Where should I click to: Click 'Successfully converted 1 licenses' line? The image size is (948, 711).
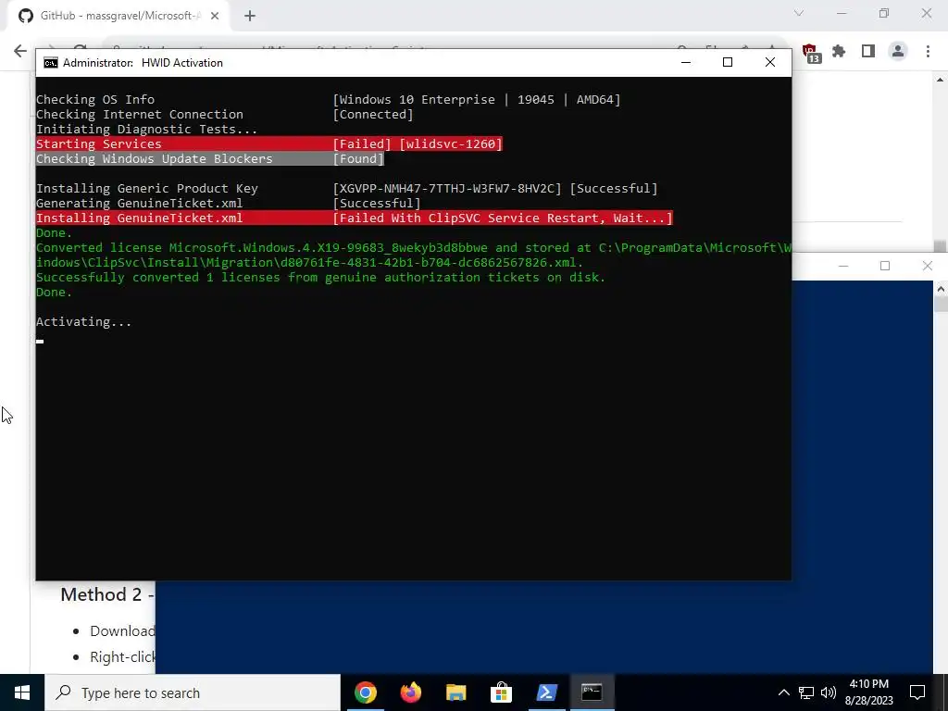click(x=320, y=278)
